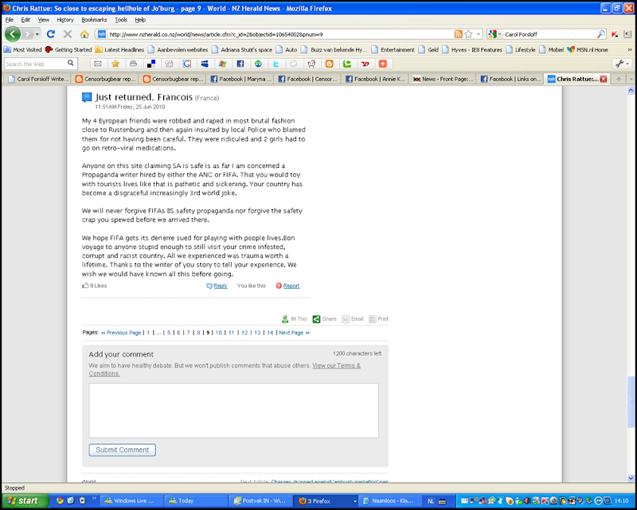This screenshot has height=510, width=637.
Task: Switch to the News - Front Page tab
Action: (444, 79)
